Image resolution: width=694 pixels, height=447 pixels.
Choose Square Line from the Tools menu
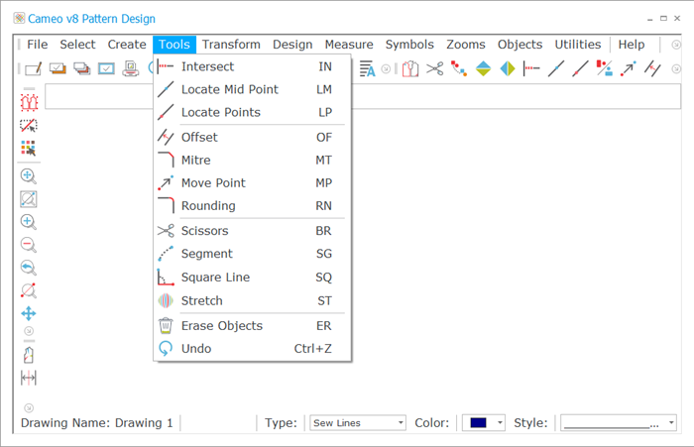click(x=252, y=278)
